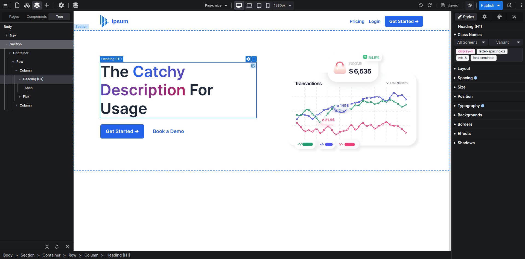This screenshot has width=525, height=259.
Task: Click the magic wand panel icon
Action: pyautogui.click(x=514, y=17)
